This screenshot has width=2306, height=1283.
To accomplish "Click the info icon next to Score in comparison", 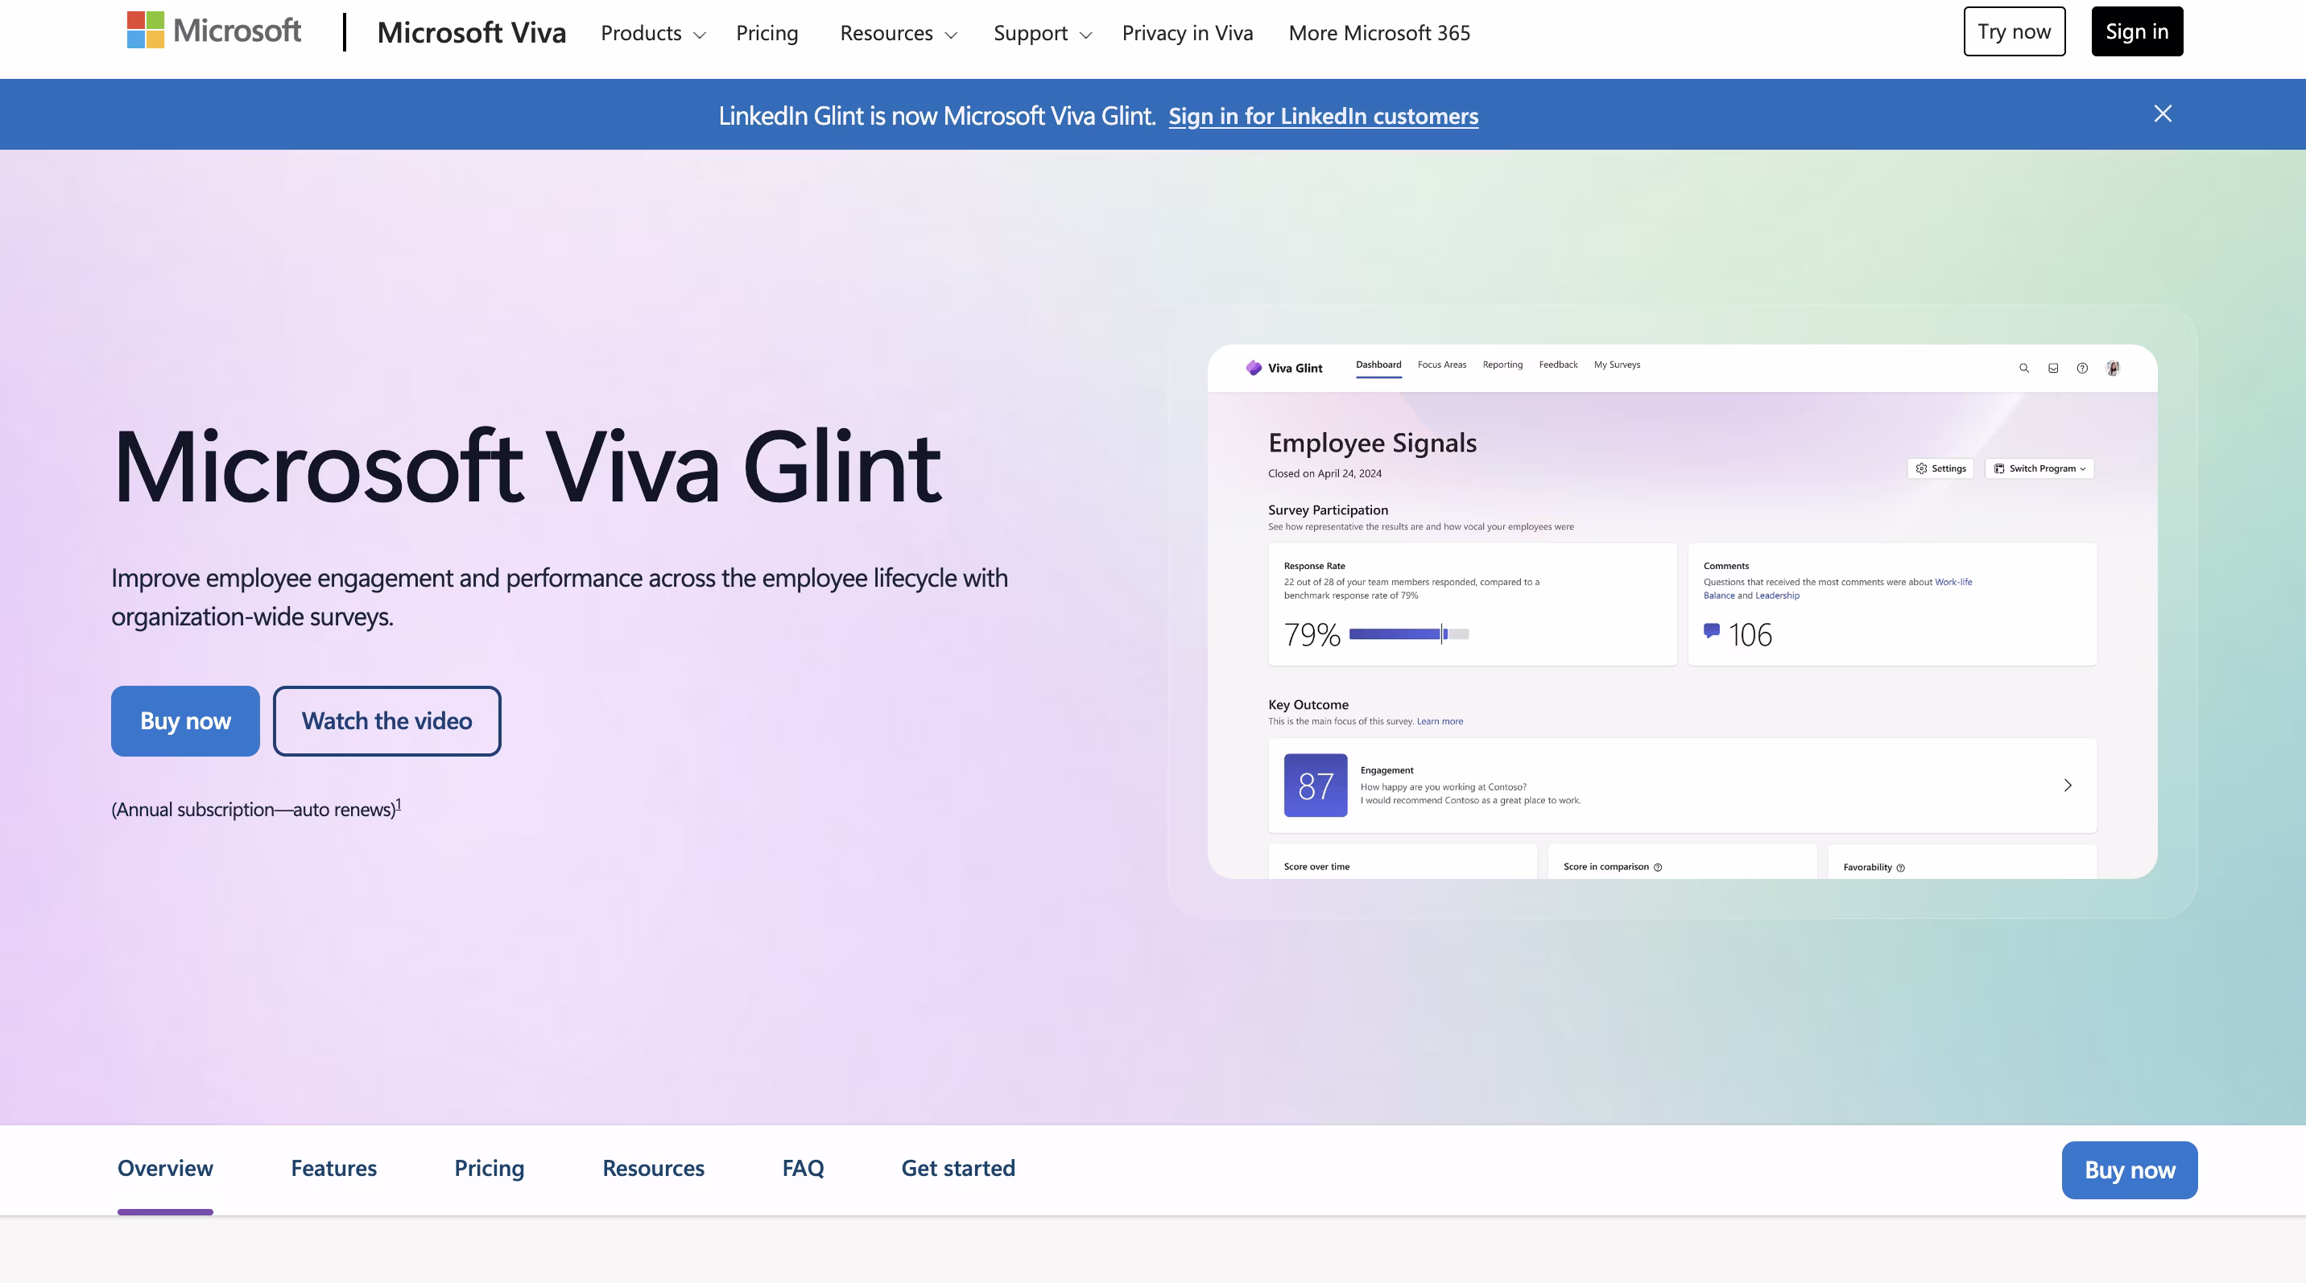I will (x=1658, y=867).
